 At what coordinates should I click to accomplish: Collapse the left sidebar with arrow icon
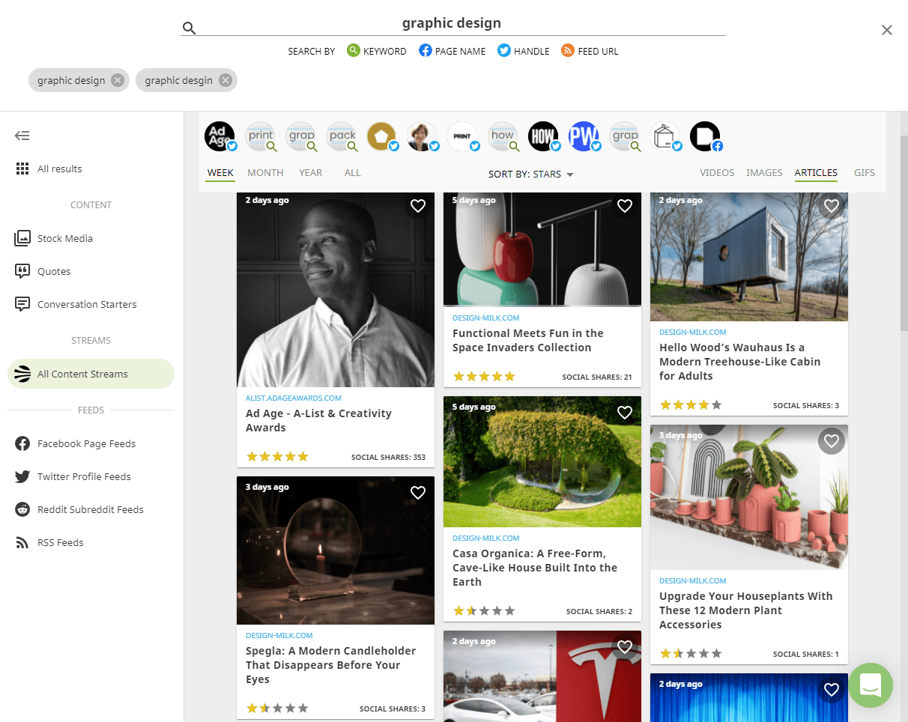click(x=22, y=136)
